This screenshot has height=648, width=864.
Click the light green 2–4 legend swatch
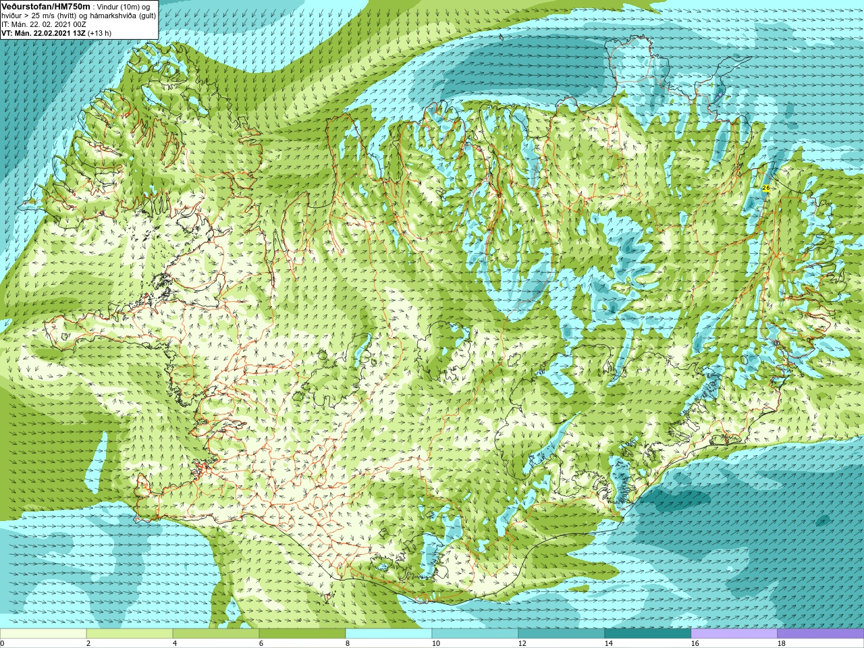coord(130,634)
